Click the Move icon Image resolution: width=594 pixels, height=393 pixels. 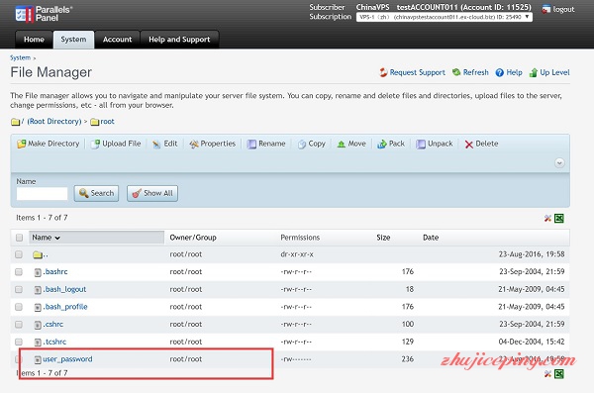(341, 144)
